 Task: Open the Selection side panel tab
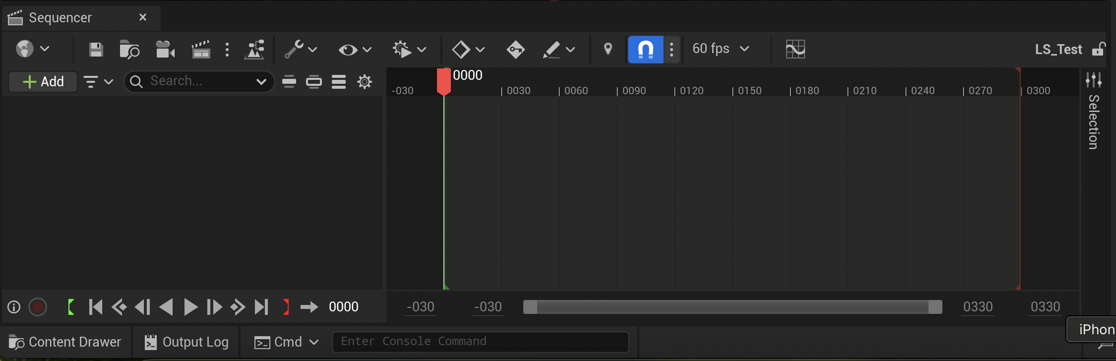point(1094,122)
